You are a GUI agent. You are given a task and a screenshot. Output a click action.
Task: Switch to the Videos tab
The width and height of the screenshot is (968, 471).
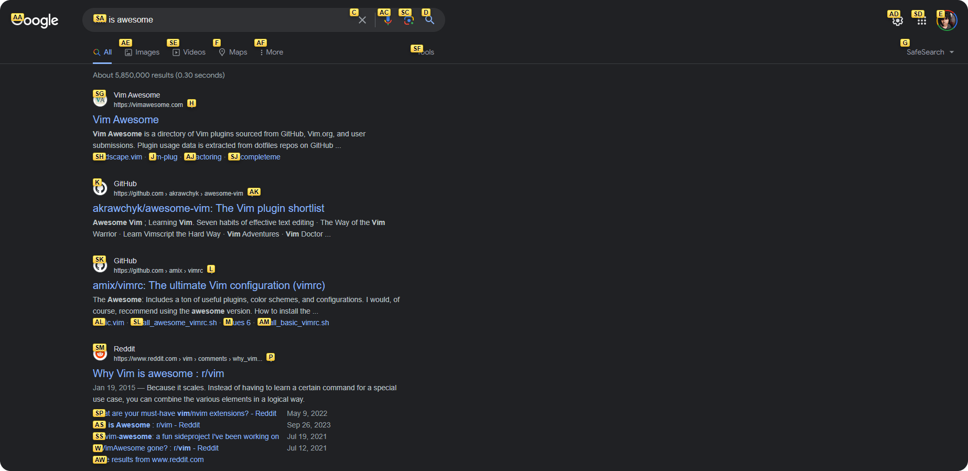[189, 52]
